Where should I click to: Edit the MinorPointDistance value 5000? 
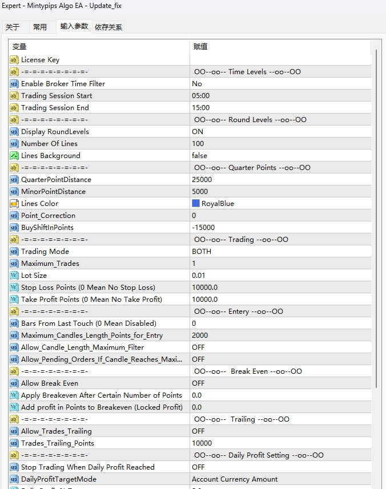pos(280,192)
